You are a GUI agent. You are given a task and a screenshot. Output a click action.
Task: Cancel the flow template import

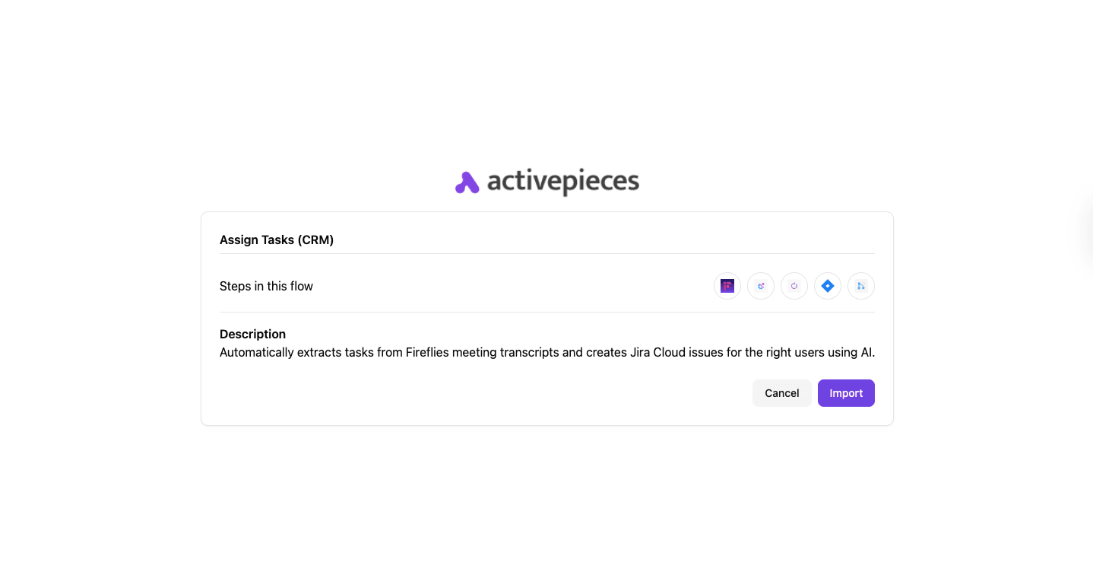pyautogui.click(x=781, y=393)
